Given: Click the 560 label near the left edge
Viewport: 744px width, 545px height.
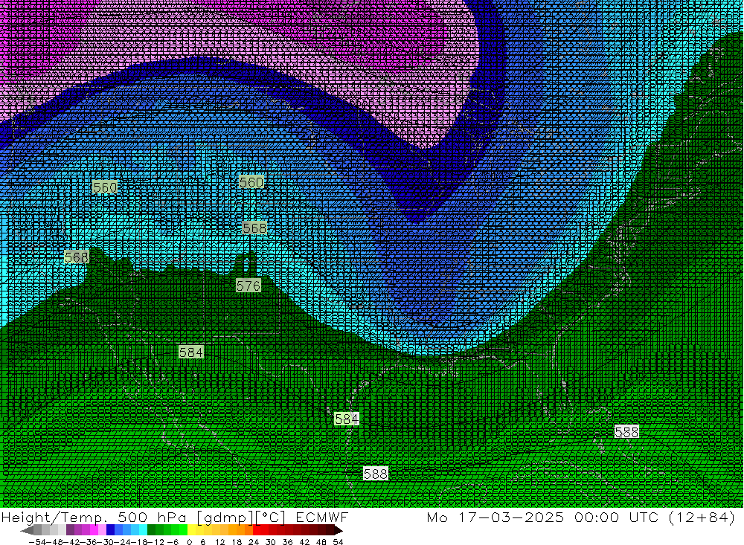Looking at the screenshot, I should pos(105,187).
